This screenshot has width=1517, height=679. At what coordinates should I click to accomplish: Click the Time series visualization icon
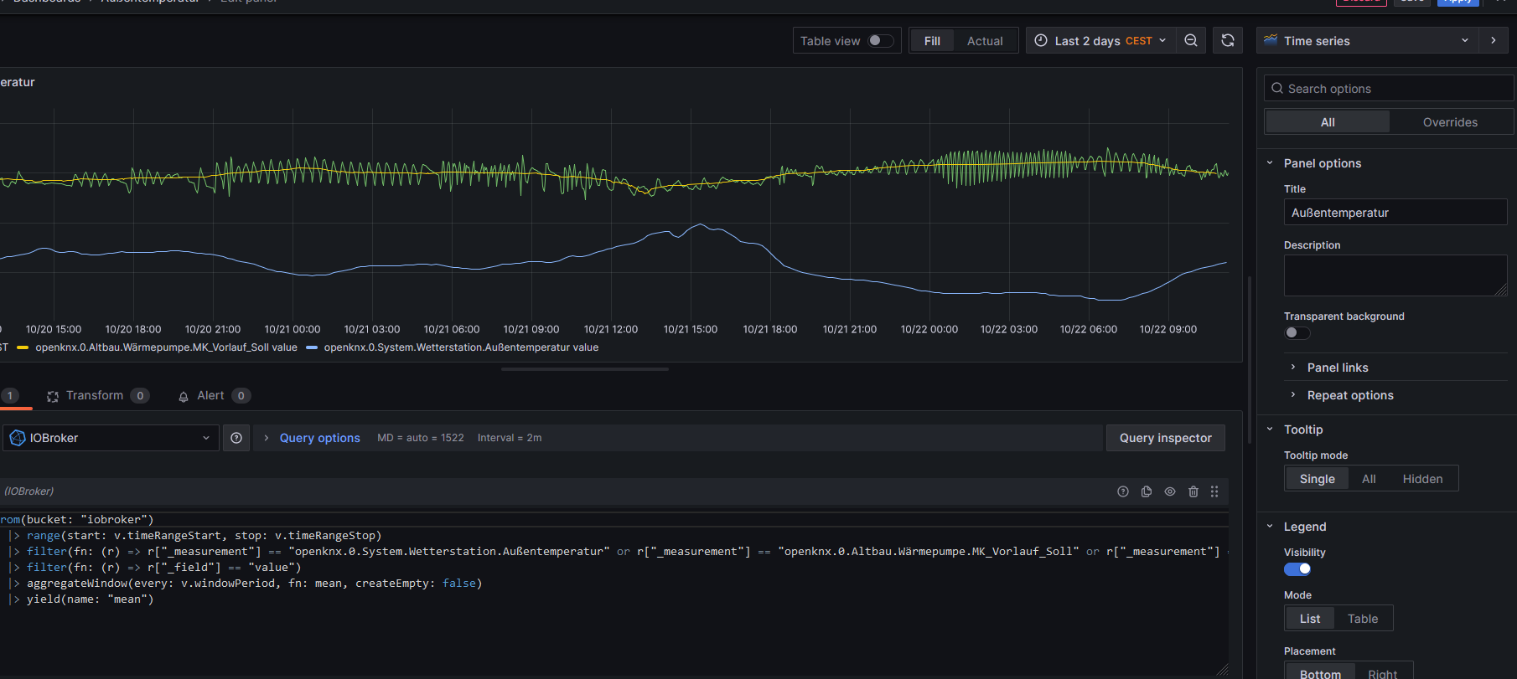tap(1271, 40)
